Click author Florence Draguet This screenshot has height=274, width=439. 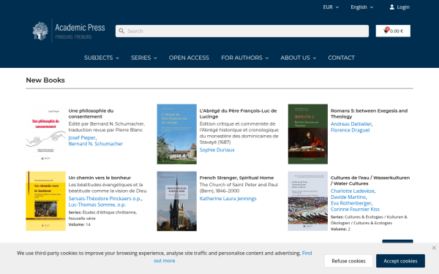[350, 130]
